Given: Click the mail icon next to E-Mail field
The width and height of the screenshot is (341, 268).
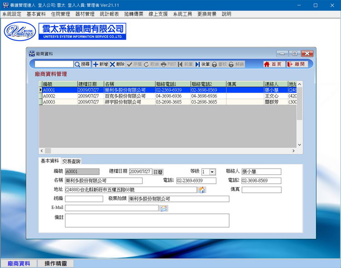Looking at the screenshot, I should (164, 208).
